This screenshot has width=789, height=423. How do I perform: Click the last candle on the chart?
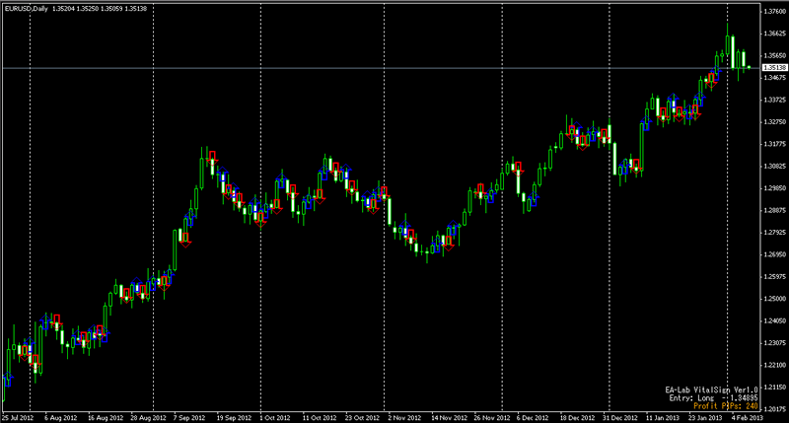[749, 67]
